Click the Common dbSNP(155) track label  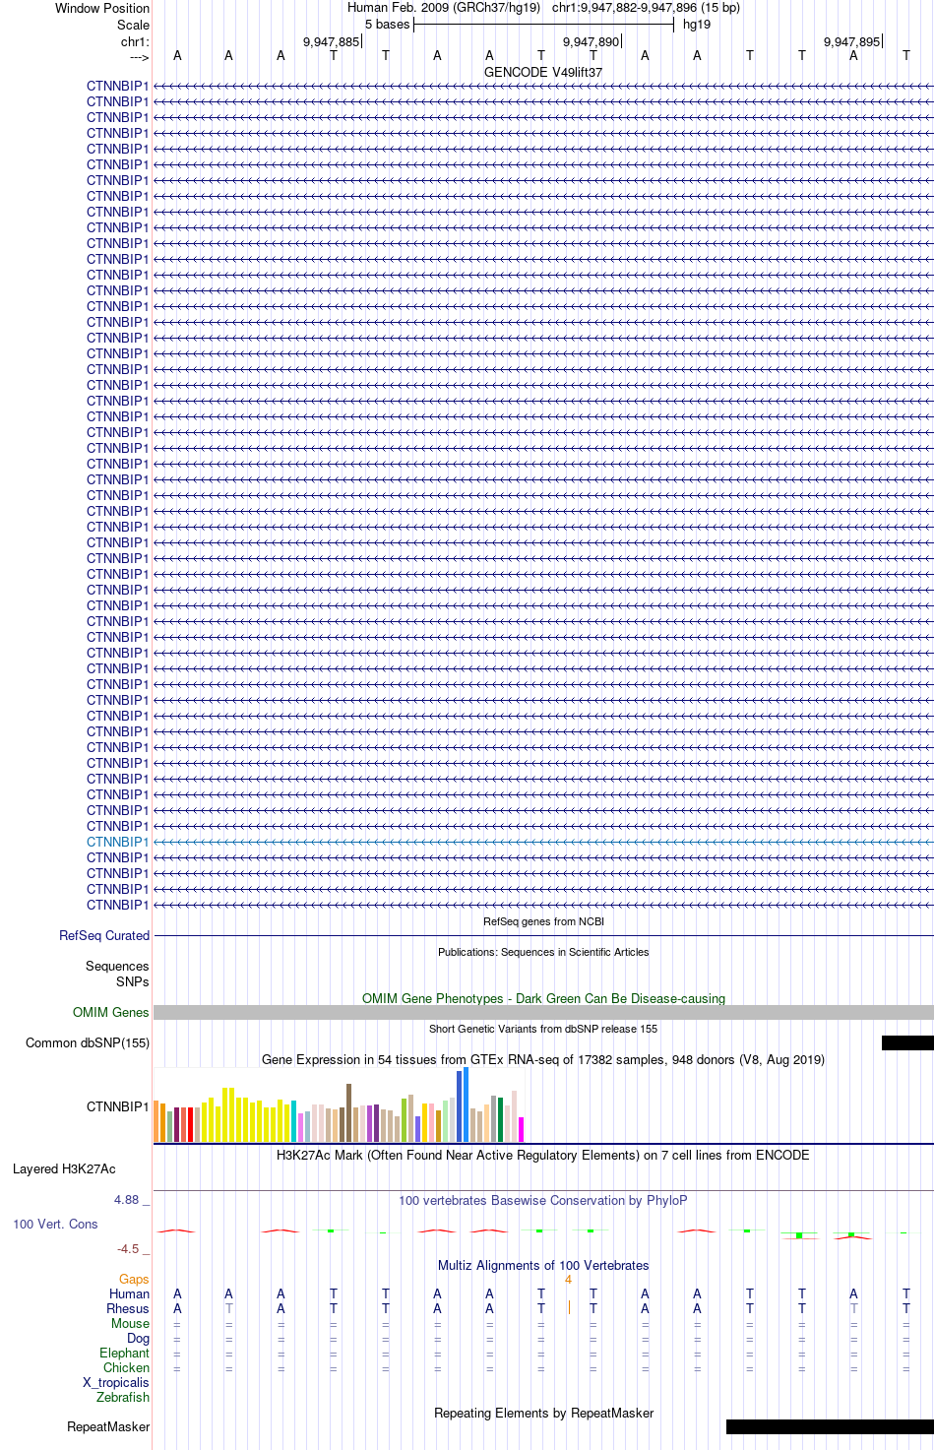(88, 1042)
